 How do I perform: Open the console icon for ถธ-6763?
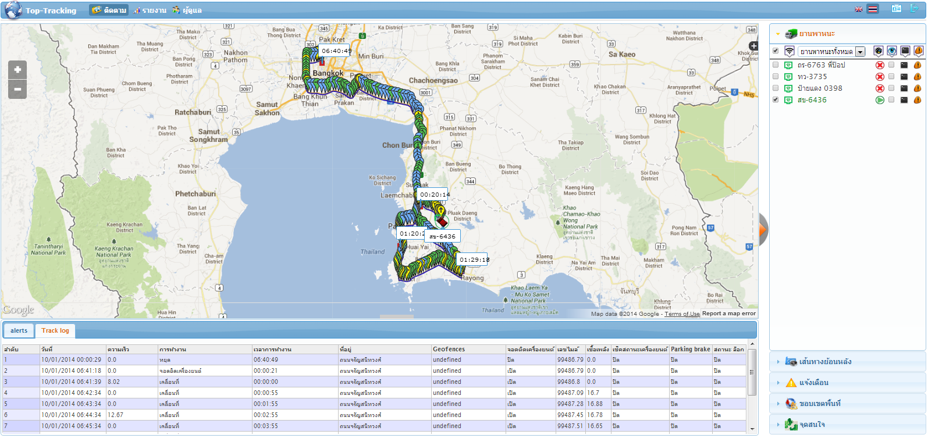pyautogui.click(x=904, y=65)
